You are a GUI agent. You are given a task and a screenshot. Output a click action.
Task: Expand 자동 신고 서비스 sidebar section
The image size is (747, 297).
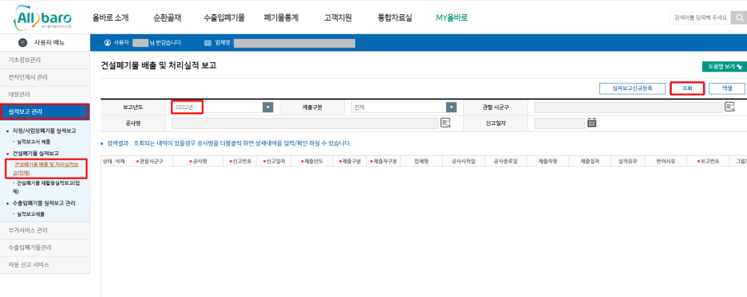pyautogui.click(x=45, y=264)
